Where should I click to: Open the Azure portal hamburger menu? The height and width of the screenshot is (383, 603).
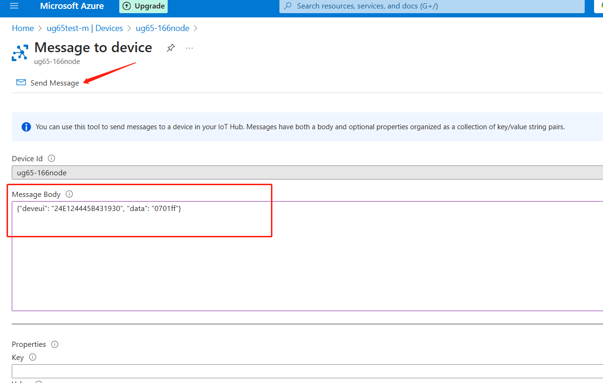coord(14,6)
